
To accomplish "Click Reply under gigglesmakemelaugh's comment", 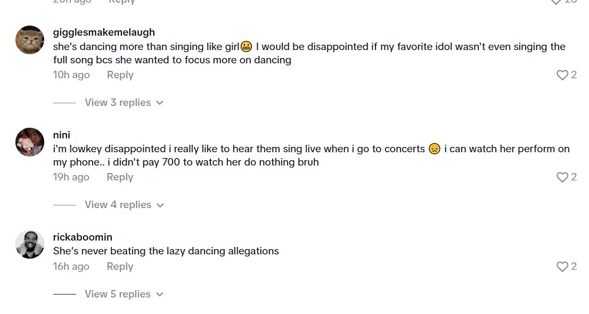I will (x=120, y=75).
